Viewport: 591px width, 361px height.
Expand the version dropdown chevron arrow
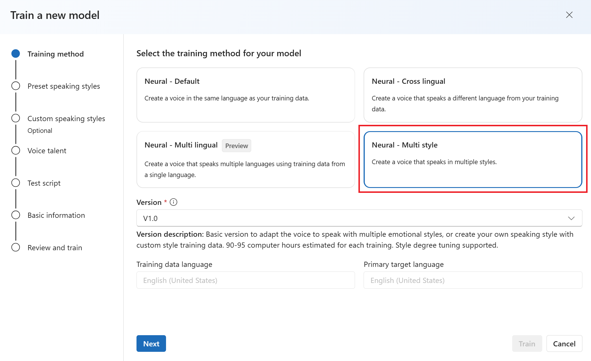tap(571, 218)
